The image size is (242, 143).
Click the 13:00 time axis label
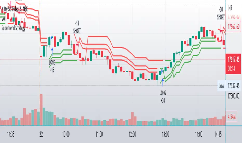pyautogui.click(x=166, y=135)
